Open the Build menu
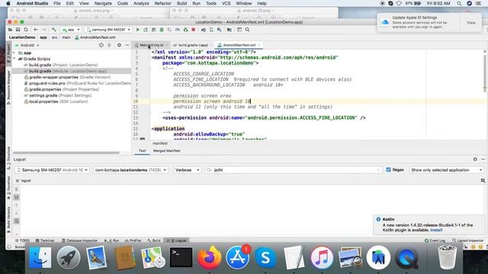 181,3
